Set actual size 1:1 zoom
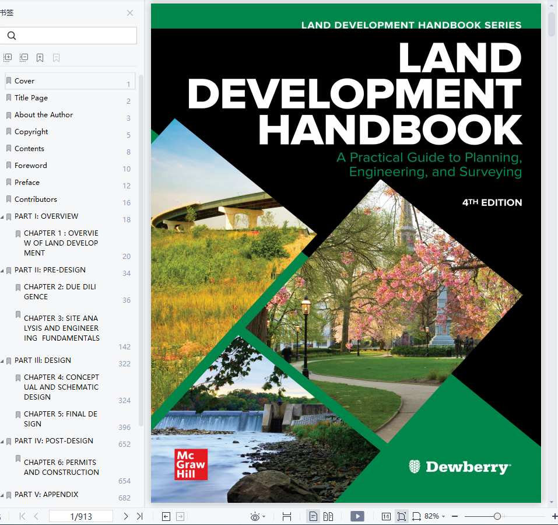Image resolution: width=558 pixels, height=525 pixels. click(386, 516)
